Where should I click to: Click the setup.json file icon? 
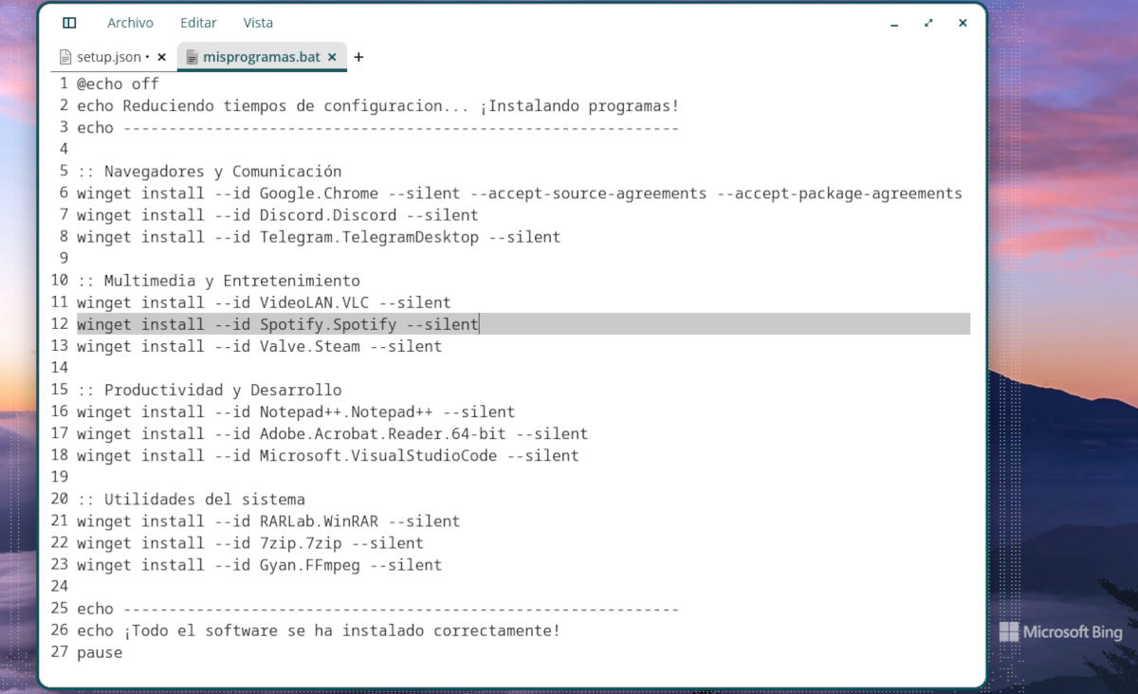click(65, 57)
